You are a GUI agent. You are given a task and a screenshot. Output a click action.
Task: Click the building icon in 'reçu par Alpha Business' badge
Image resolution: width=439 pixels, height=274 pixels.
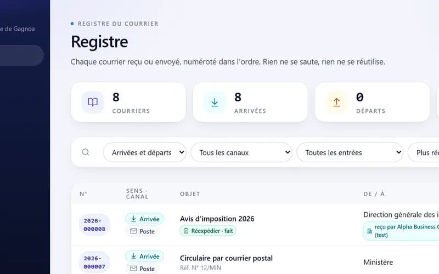[369, 231]
